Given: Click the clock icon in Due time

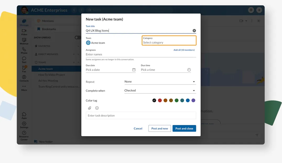Looking at the screenshot, I should pos(189,70).
